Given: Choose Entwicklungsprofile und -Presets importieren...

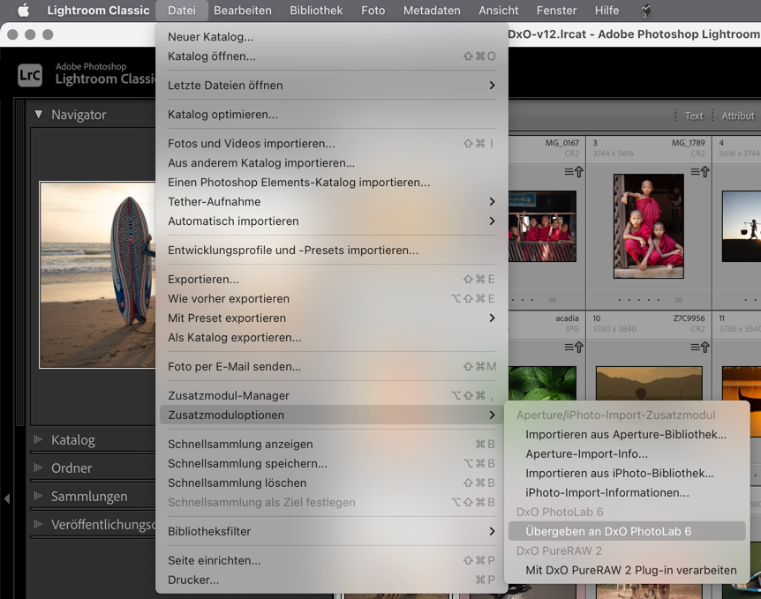Looking at the screenshot, I should (x=331, y=251).
